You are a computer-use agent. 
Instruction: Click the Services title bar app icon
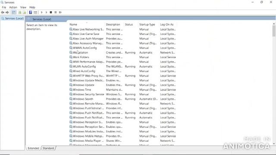2,2
